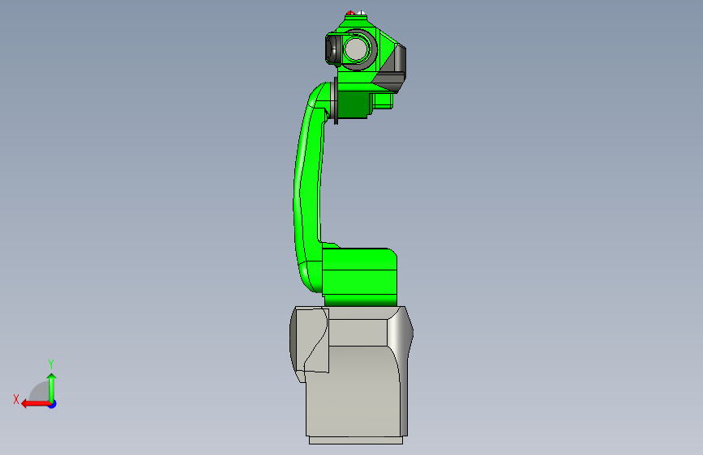The height and width of the screenshot is (455, 703).
Task: Select the gray side cover panel on base
Action: [x=311, y=342]
